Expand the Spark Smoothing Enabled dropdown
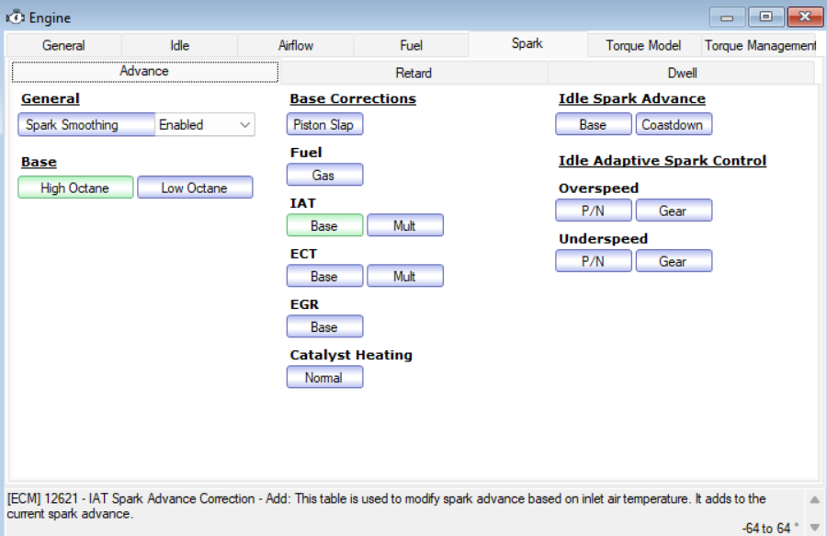 (205, 124)
